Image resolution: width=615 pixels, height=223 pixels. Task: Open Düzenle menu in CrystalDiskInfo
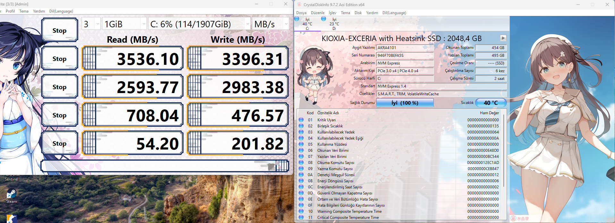point(318,13)
